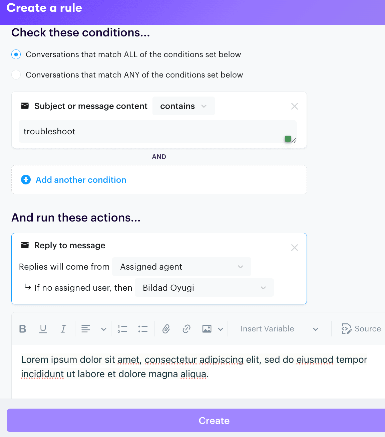Open the contains comparison dropdown
Viewport: 385px width, 437px height.
[183, 106]
